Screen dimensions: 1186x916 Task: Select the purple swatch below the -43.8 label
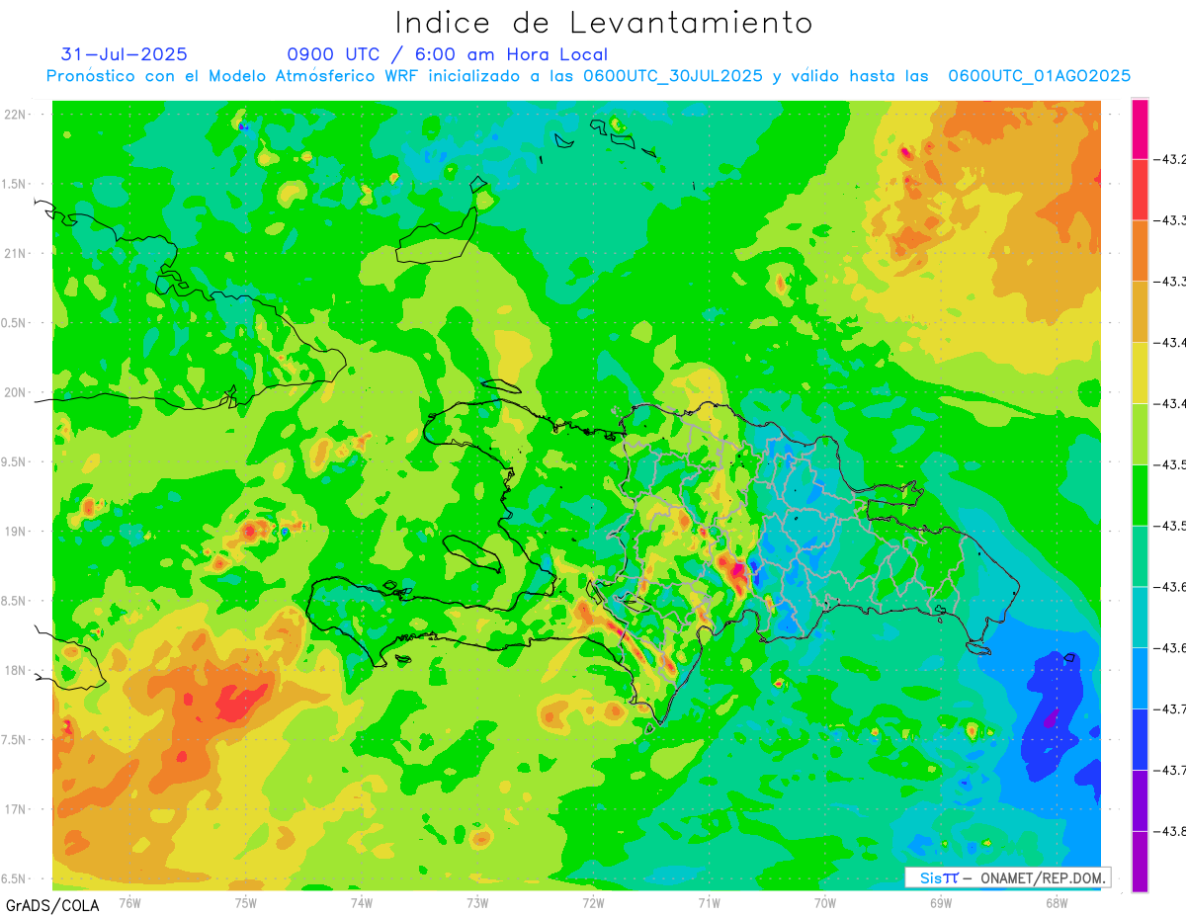click(1140, 861)
